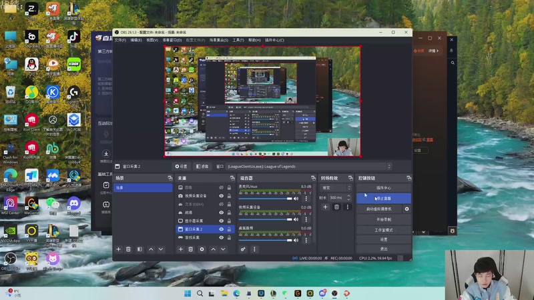Pop out the 来源 dock panel
534x300 pixels.
click(x=232, y=178)
